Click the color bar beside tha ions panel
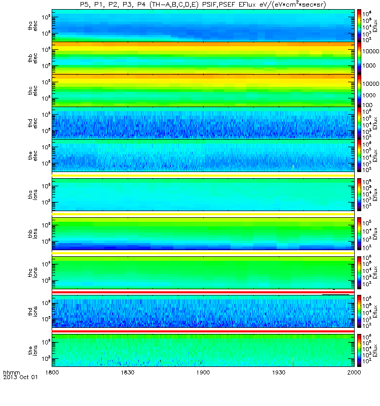 pos(359,194)
